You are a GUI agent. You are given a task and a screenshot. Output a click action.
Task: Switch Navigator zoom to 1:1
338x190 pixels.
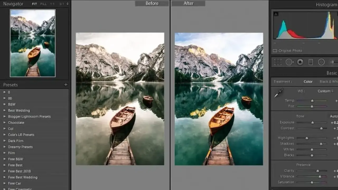[52, 4]
